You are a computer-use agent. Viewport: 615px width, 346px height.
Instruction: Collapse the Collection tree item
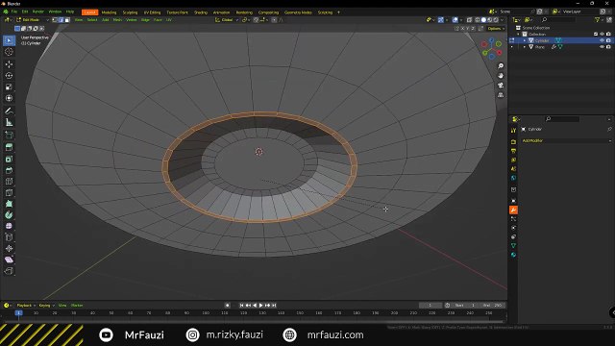pyautogui.click(x=519, y=35)
